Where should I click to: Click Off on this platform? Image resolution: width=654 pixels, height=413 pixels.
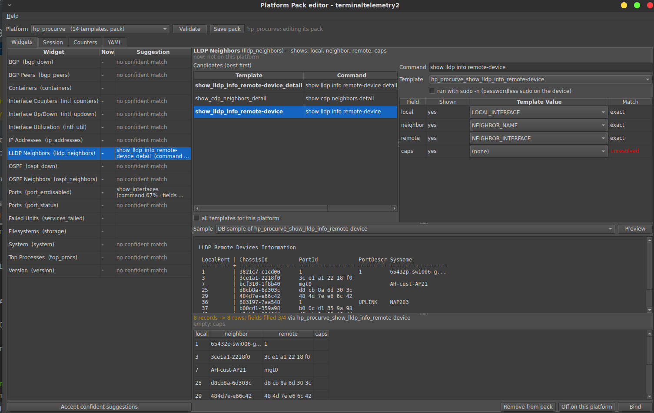pyautogui.click(x=587, y=407)
